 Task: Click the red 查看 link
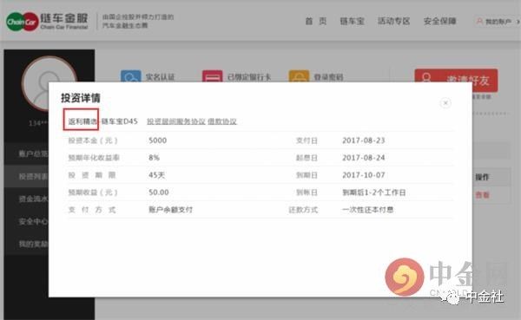[482, 195]
